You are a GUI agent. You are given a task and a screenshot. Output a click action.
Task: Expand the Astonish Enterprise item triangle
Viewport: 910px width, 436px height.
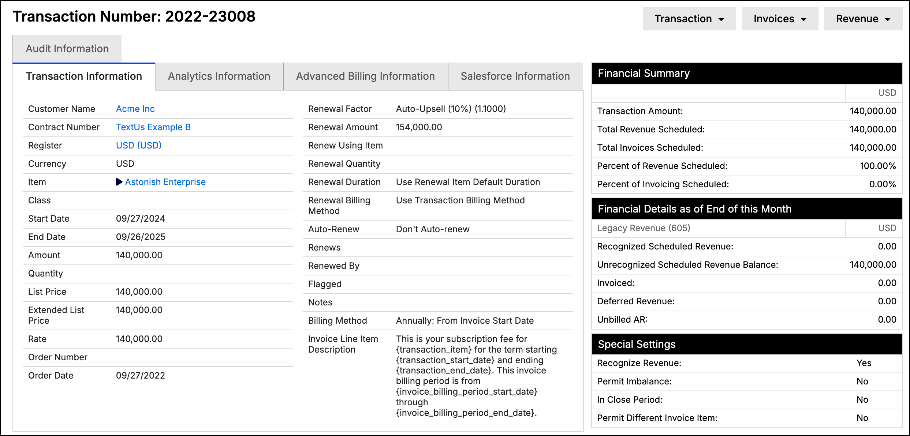(119, 182)
